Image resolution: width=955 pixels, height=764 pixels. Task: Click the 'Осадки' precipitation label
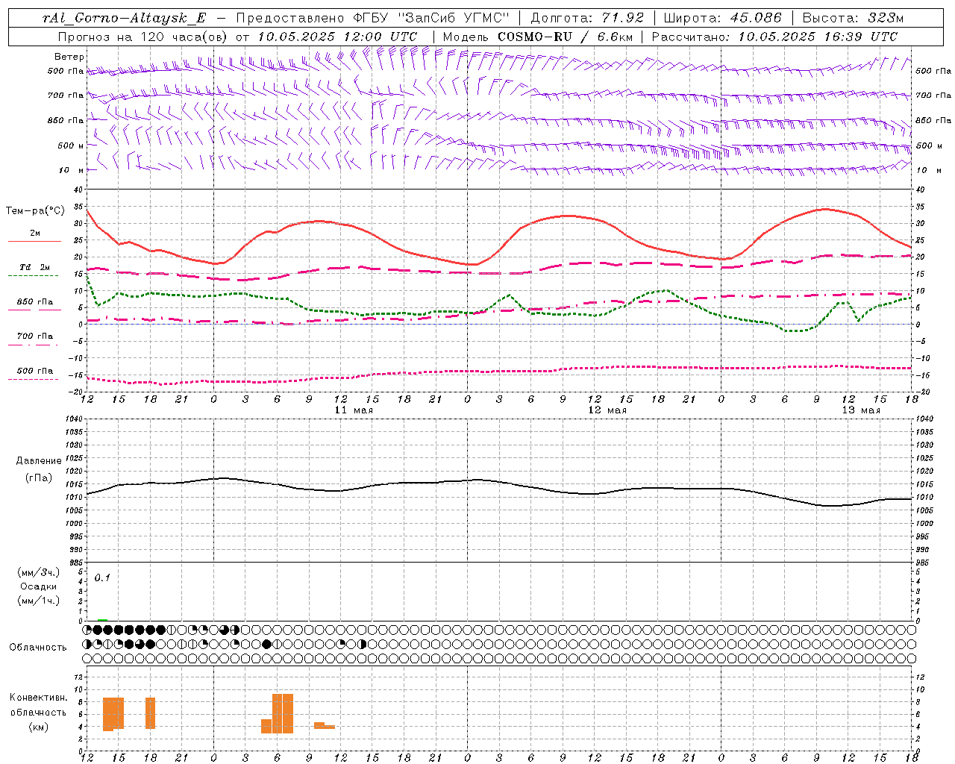tap(39, 586)
